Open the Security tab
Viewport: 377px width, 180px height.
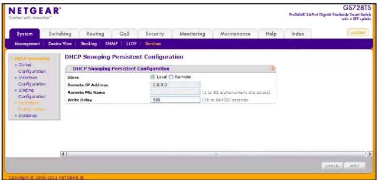pos(155,34)
